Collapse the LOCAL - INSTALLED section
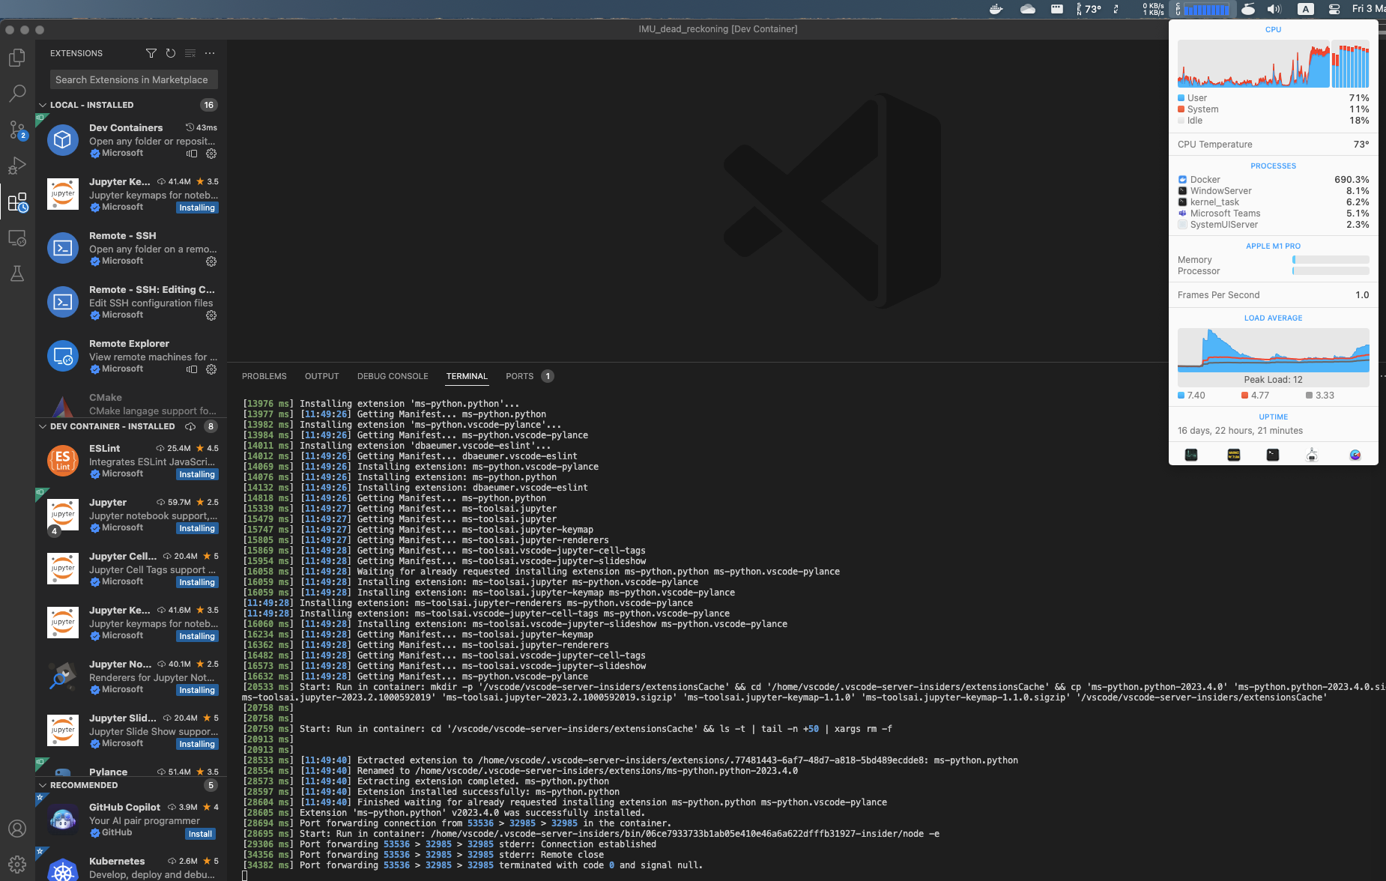This screenshot has width=1386, height=881. 43,105
